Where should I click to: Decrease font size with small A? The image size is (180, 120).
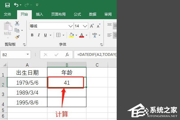coord(98,26)
